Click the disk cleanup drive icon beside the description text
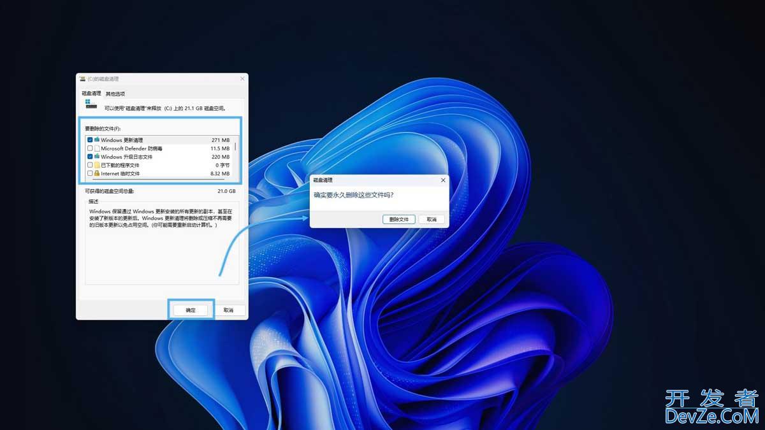This screenshot has width=765, height=430. point(91,104)
